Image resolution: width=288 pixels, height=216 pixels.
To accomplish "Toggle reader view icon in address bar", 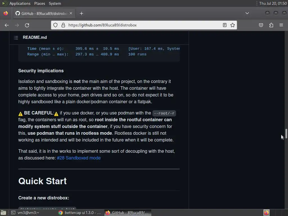I will coord(225,25).
